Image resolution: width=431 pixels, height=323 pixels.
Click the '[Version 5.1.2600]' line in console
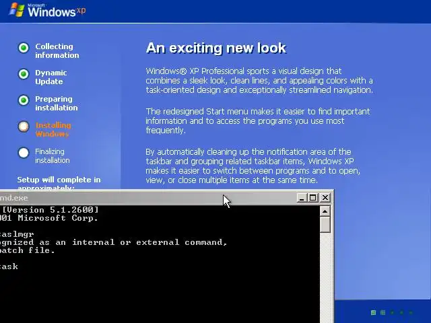pyautogui.click(x=51, y=210)
